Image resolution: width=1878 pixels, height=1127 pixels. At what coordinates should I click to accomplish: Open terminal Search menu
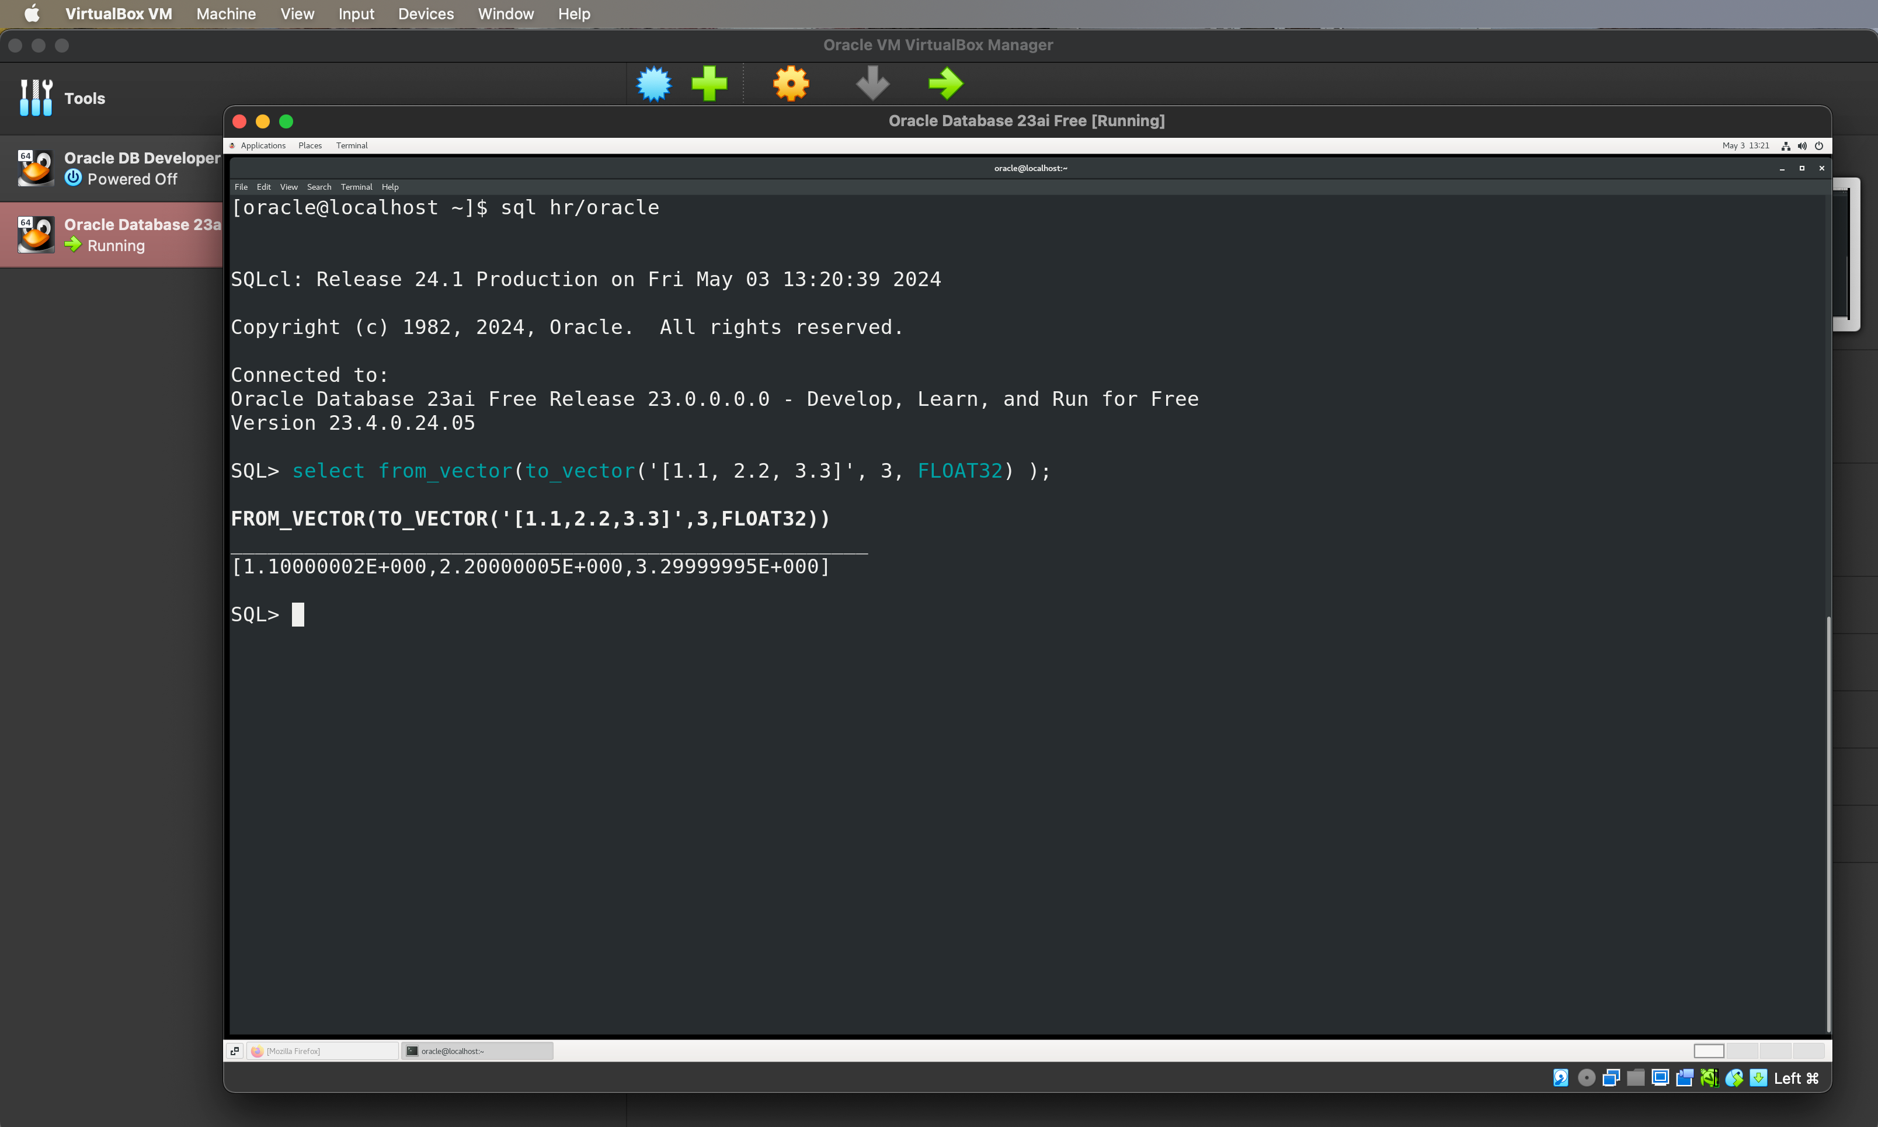(x=319, y=187)
